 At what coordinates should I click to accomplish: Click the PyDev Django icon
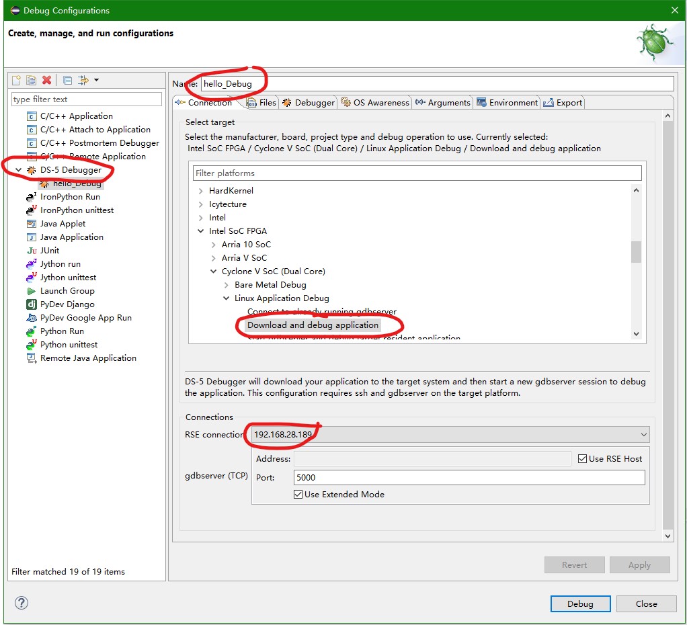tap(32, 304)
